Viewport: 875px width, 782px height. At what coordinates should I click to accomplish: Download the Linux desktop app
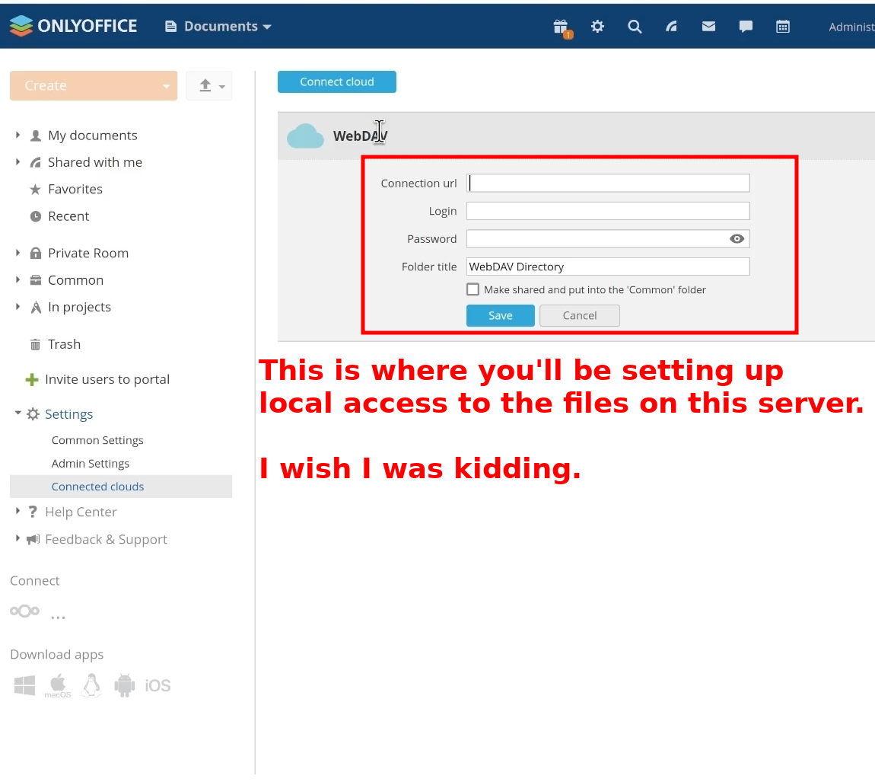click(91, 685)
